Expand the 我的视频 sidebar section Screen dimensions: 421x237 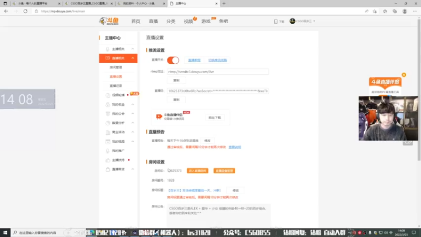pos(133,141)
